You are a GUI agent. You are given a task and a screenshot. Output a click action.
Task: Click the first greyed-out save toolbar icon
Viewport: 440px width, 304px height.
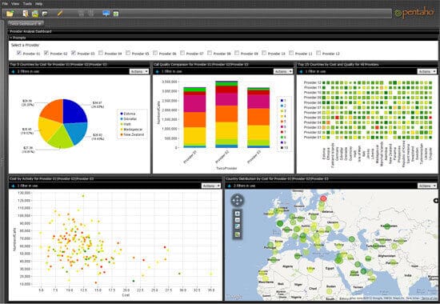[81, 13]
